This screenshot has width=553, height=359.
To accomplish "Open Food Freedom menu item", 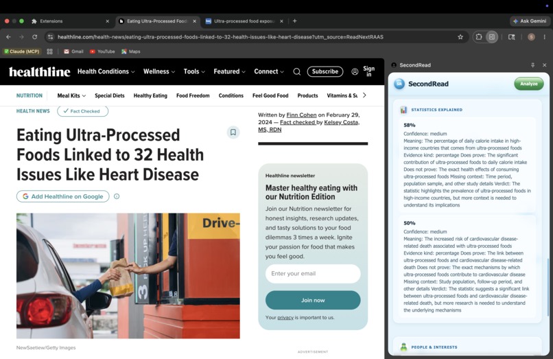I will click(193, 95).
